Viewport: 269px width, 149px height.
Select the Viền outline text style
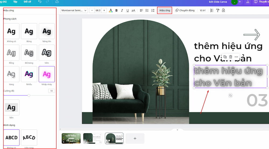(47, 53)
